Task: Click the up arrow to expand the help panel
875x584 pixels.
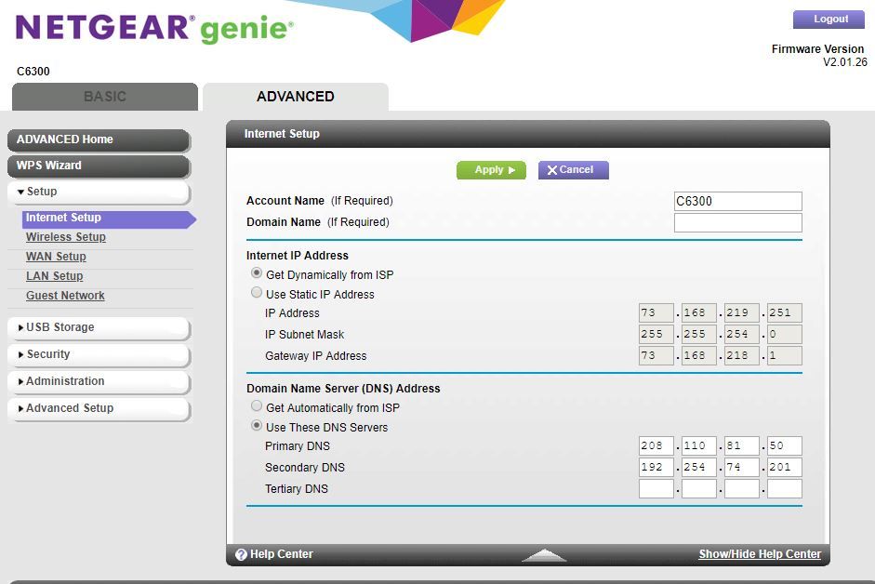Action: tap(544, 555)
